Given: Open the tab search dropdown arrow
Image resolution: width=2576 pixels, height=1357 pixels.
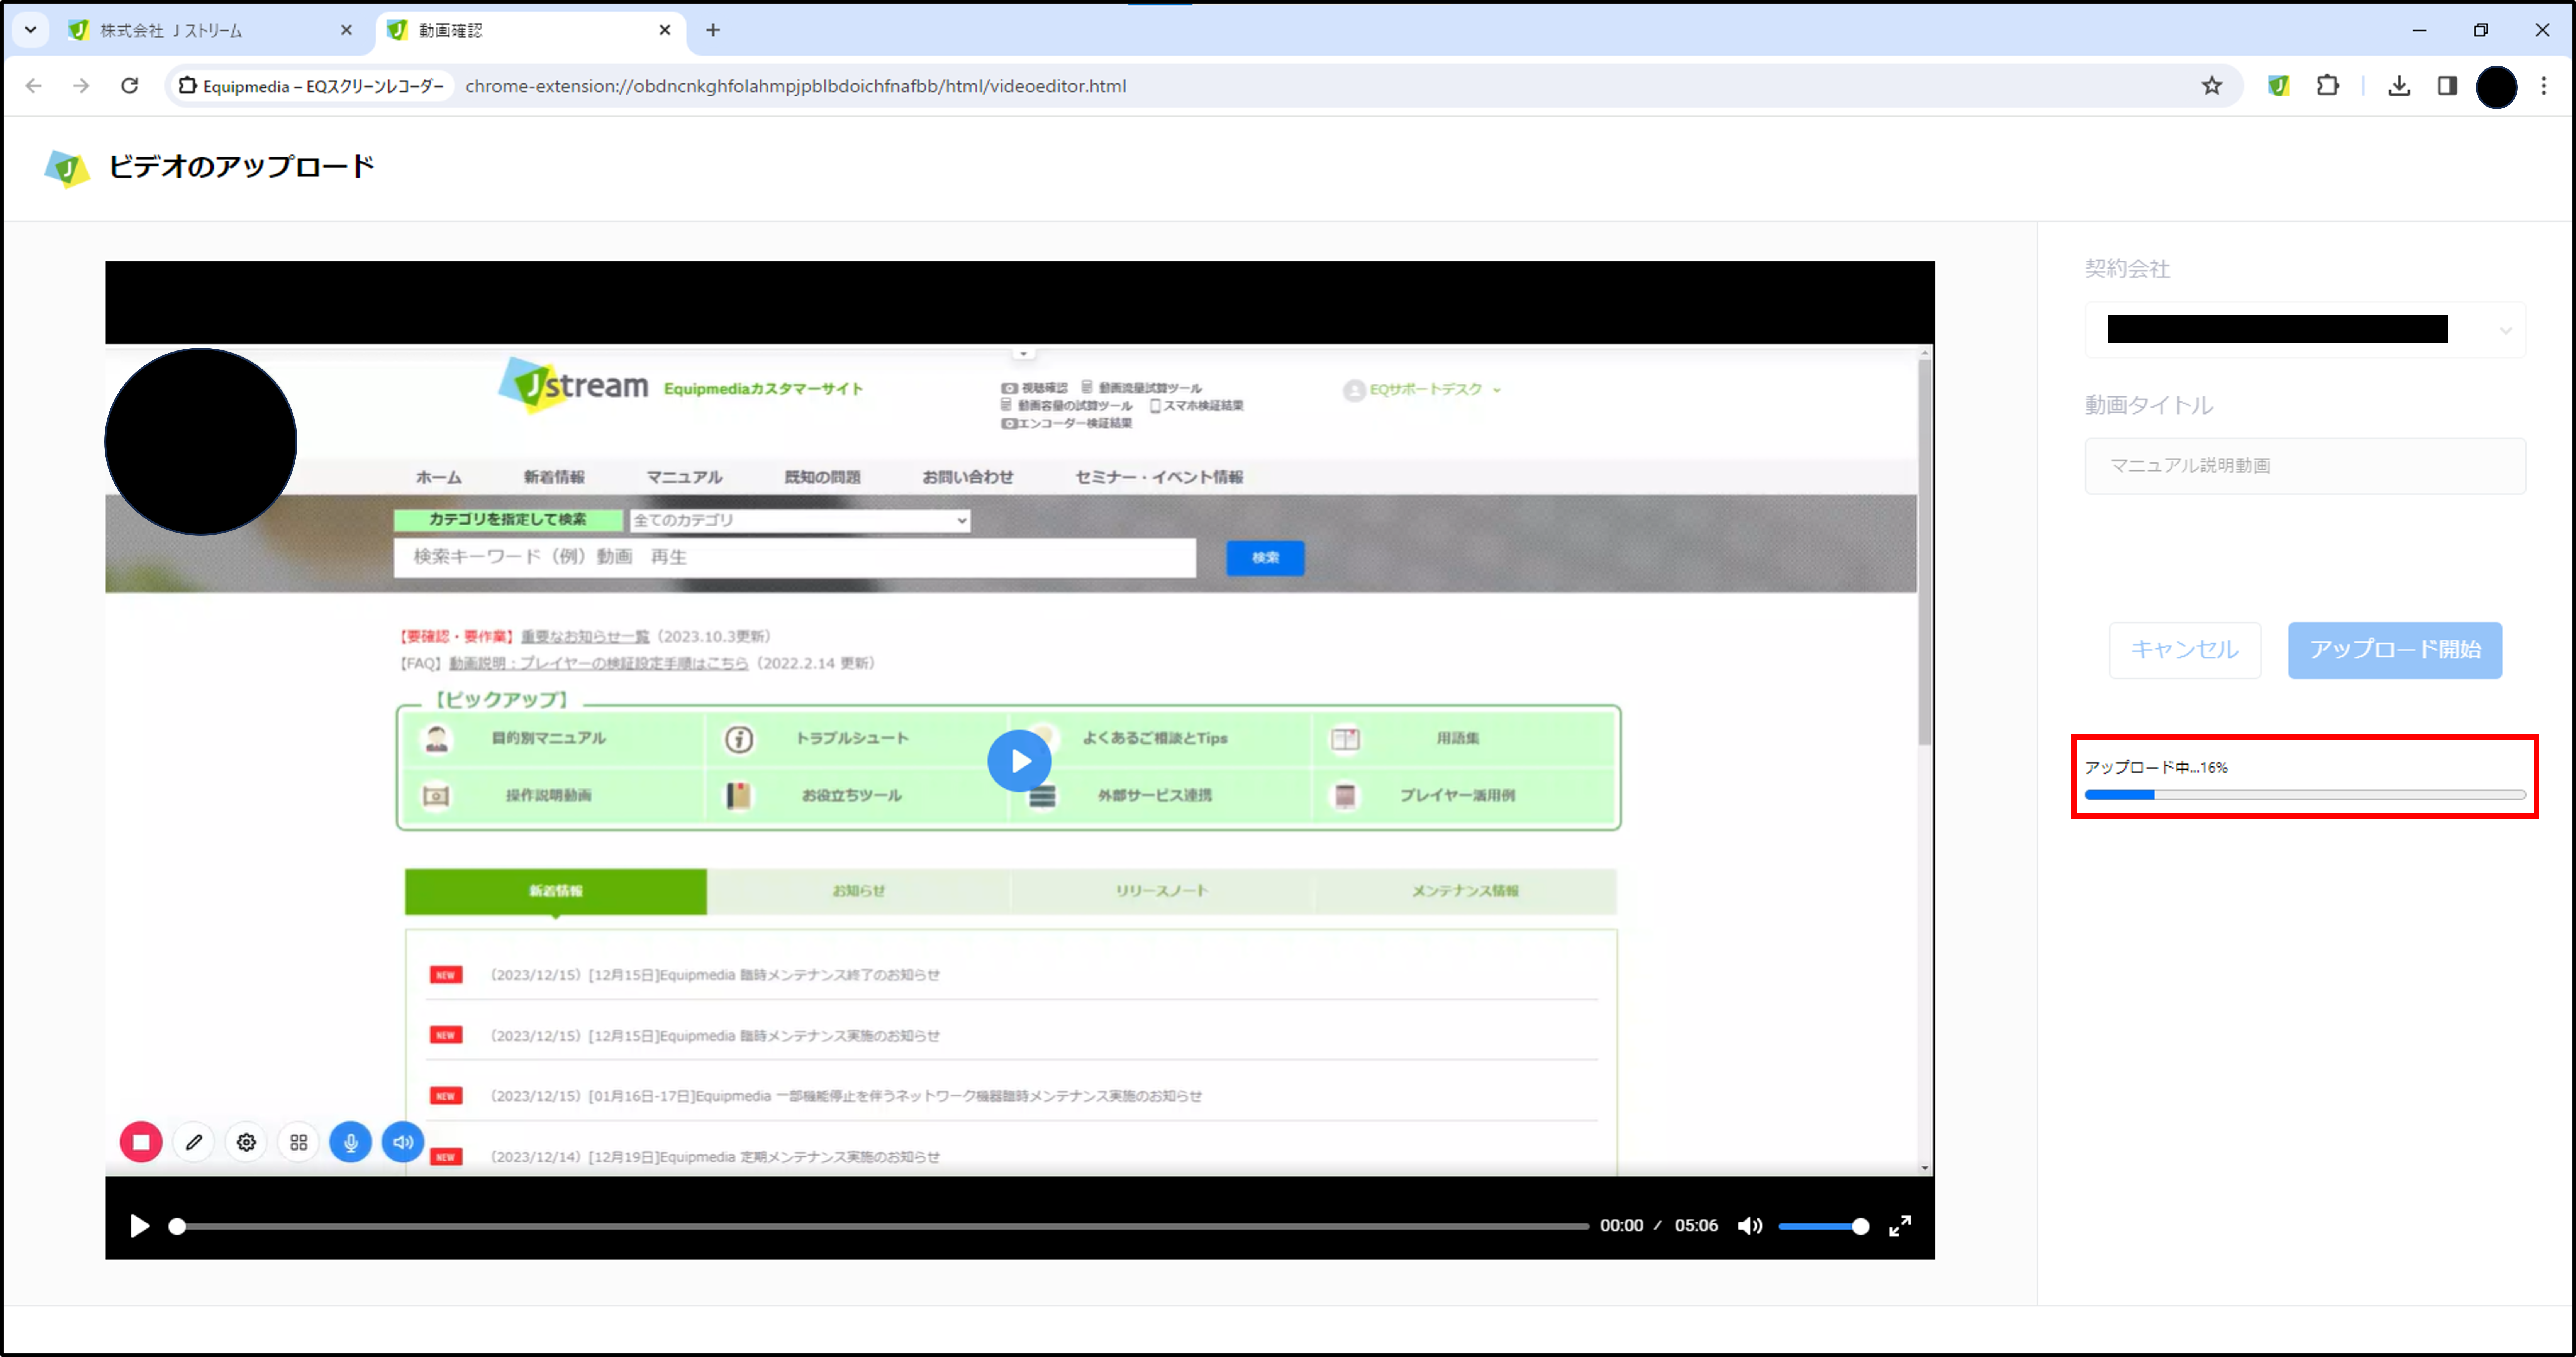Looking at the screenshot, I should pyautogui.click(x=30, y=30).
